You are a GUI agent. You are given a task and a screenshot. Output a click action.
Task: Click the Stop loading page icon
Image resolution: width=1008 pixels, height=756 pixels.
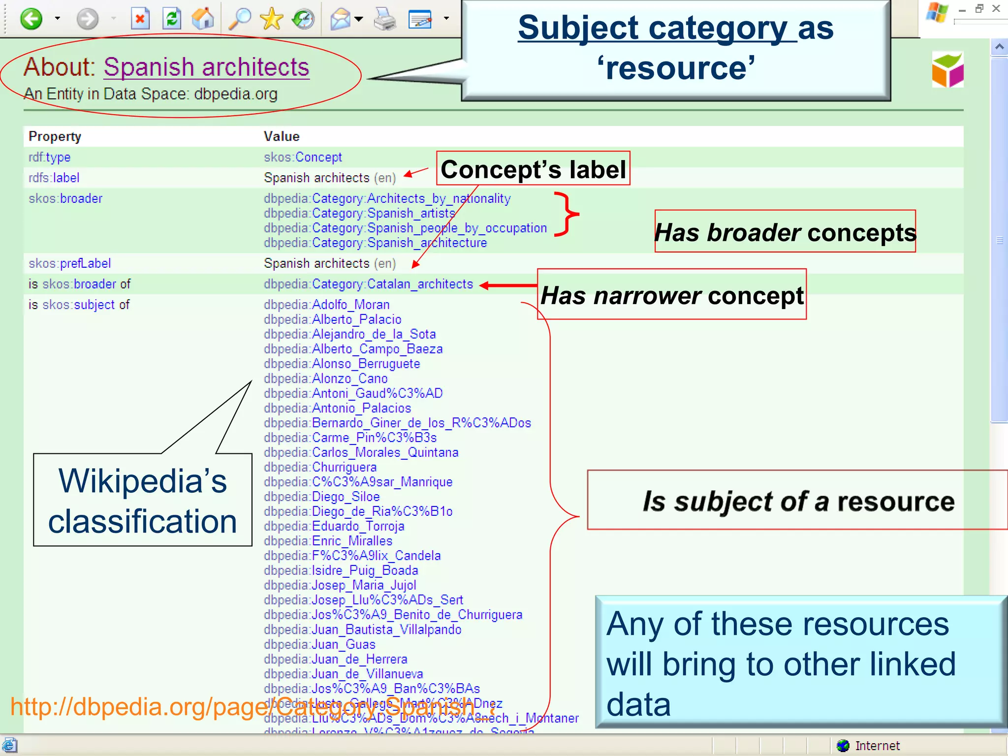click(140, 19)
